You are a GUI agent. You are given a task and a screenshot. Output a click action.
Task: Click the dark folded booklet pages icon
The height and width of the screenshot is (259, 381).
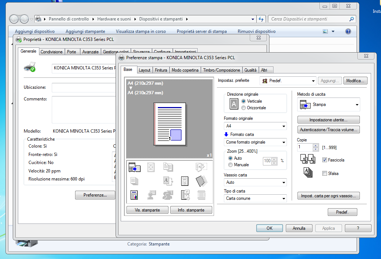pyautogui.click(x=201, y=181)
